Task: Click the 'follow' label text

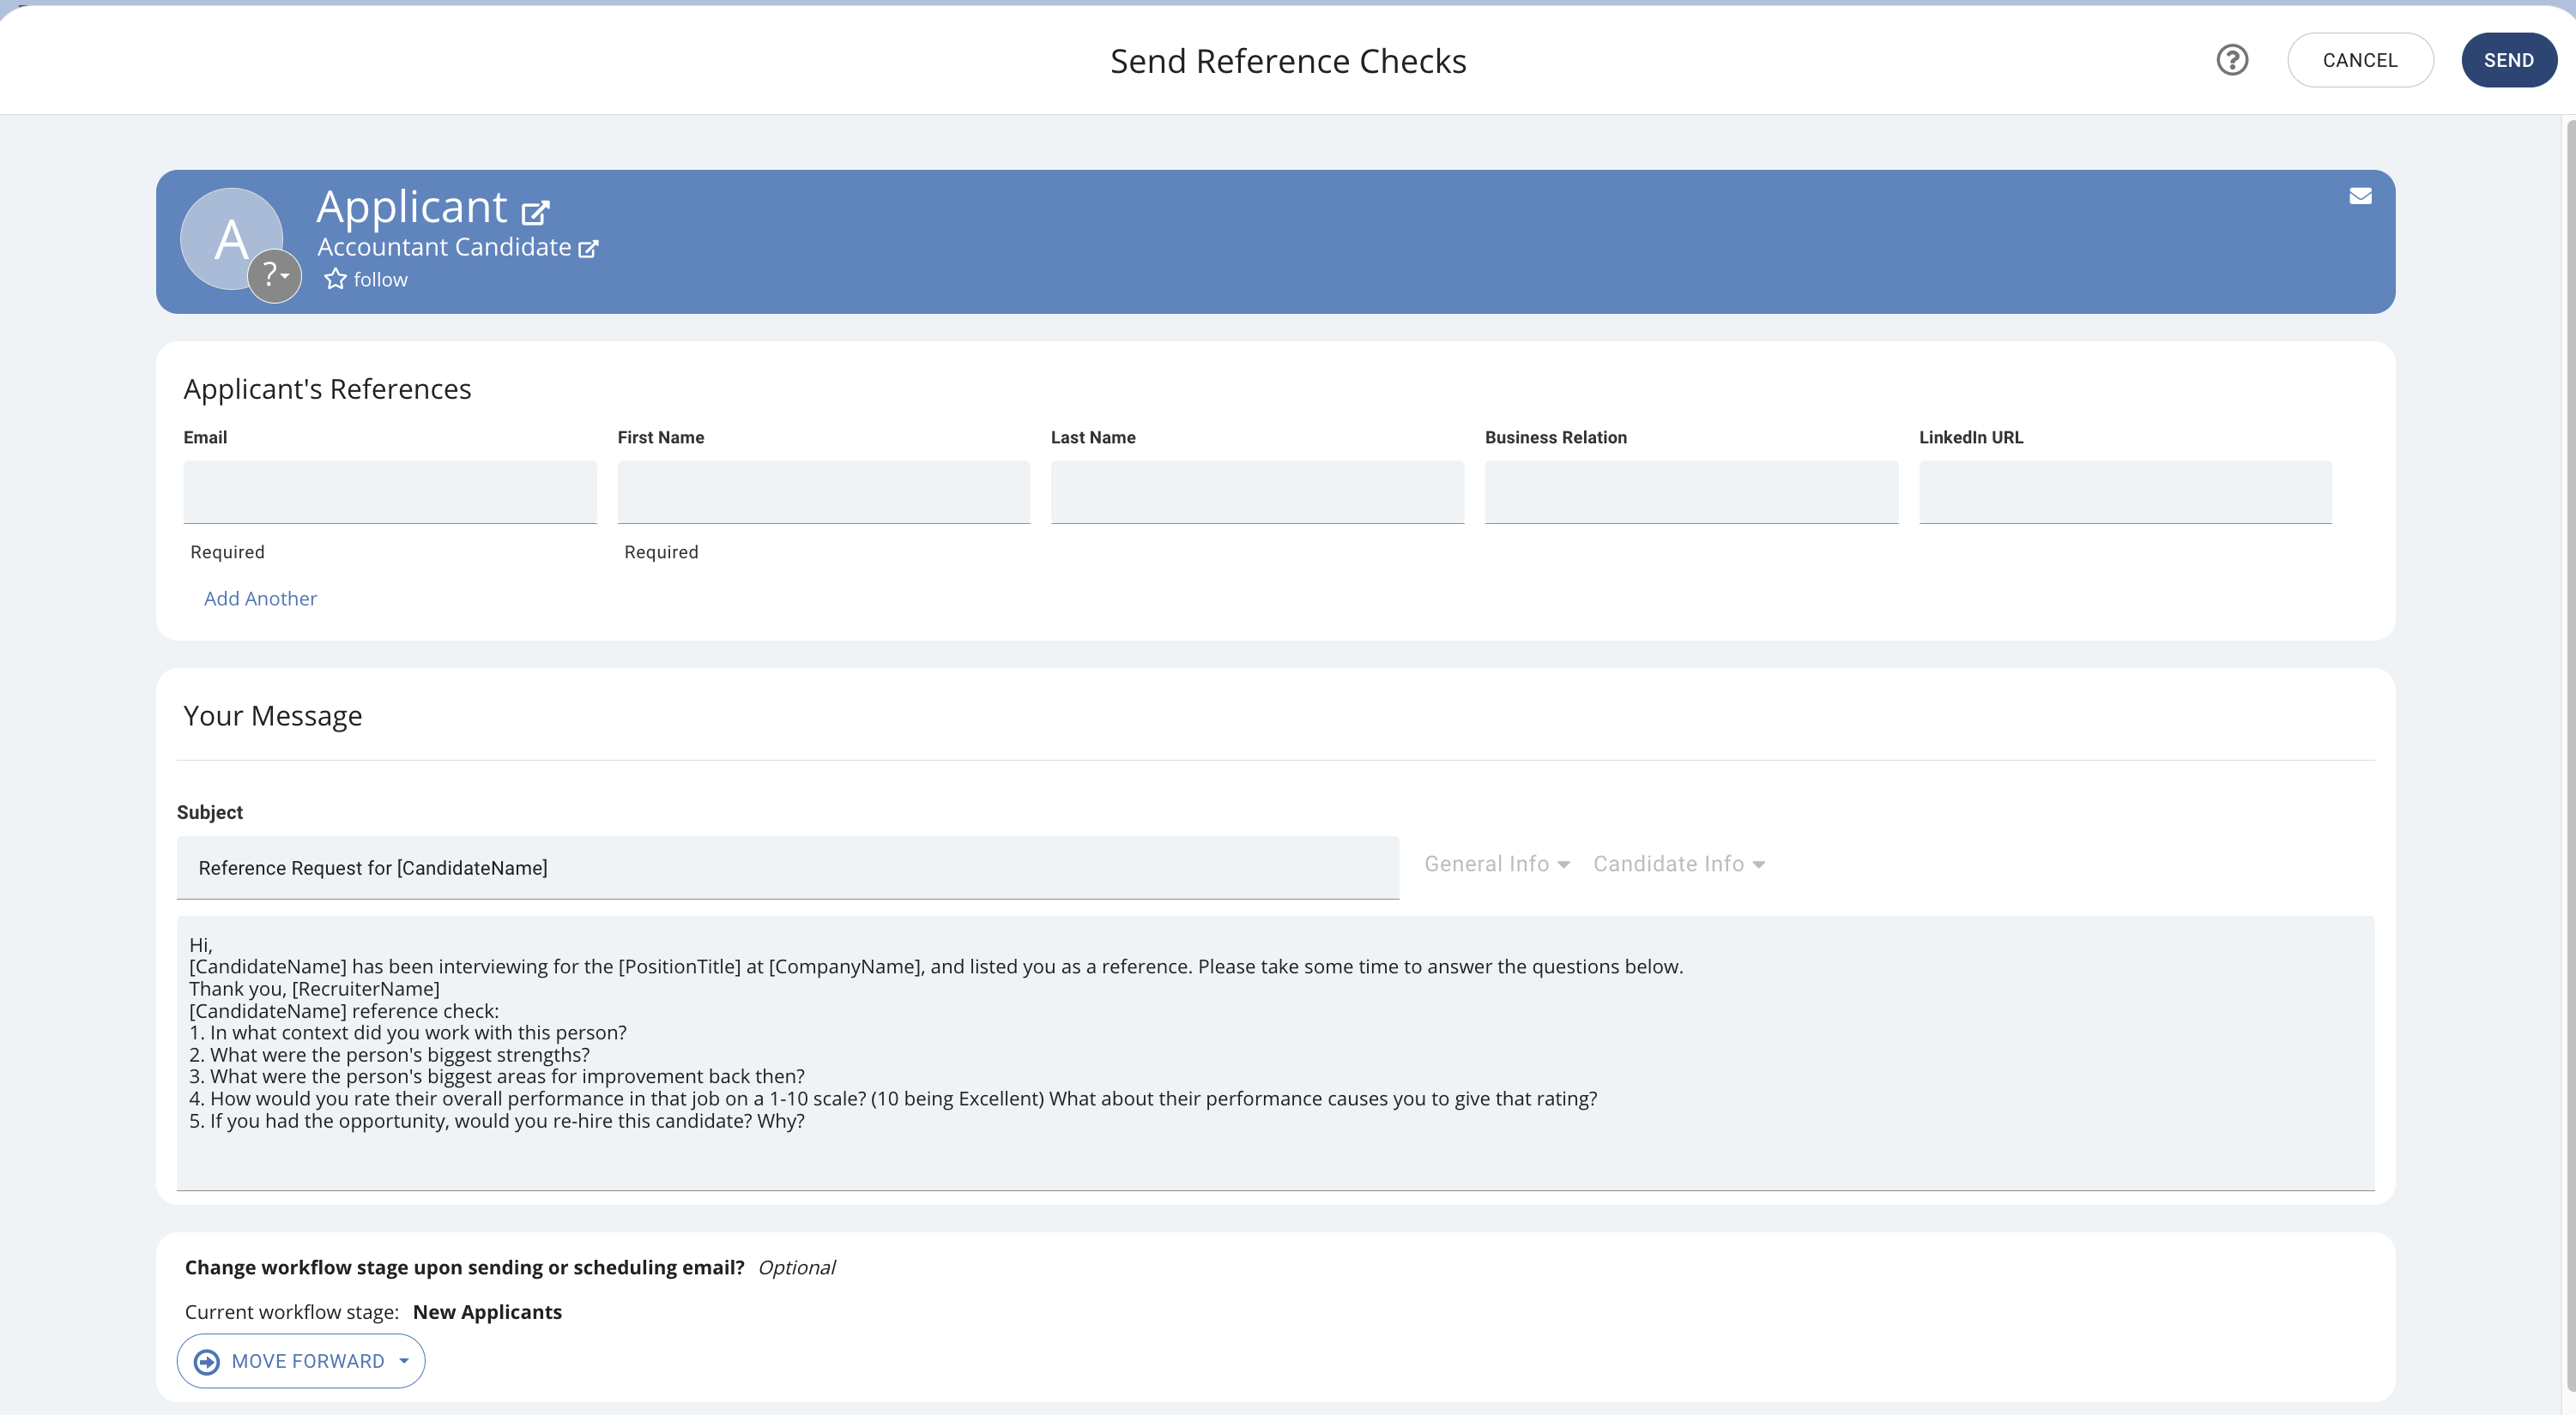Action: point(381,280)
